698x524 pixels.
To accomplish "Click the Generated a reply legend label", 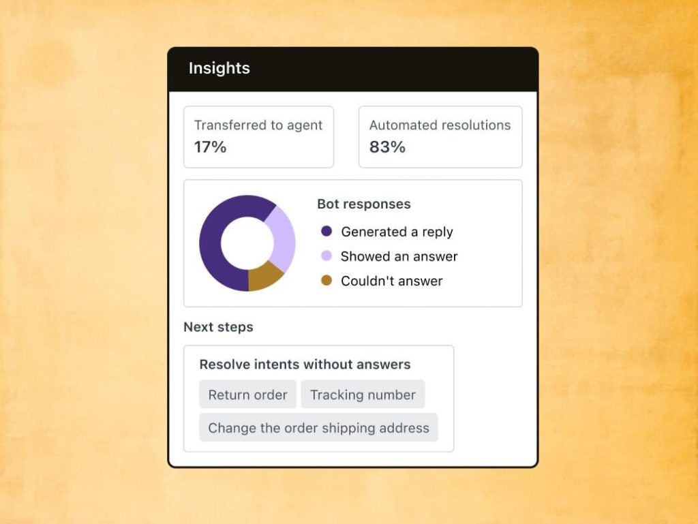I will (x=397, y=232).
